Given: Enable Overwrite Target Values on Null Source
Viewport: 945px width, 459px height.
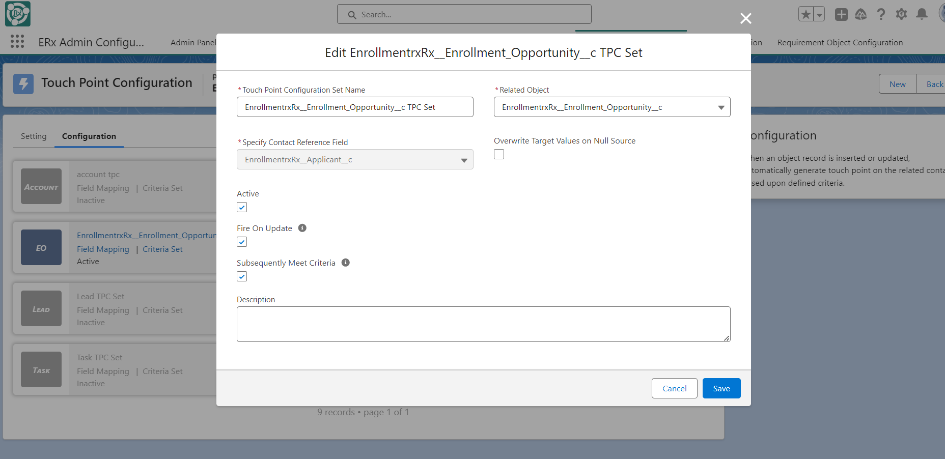Looking at the screenshot, I should pyautogui.click(x=499, y=154).
